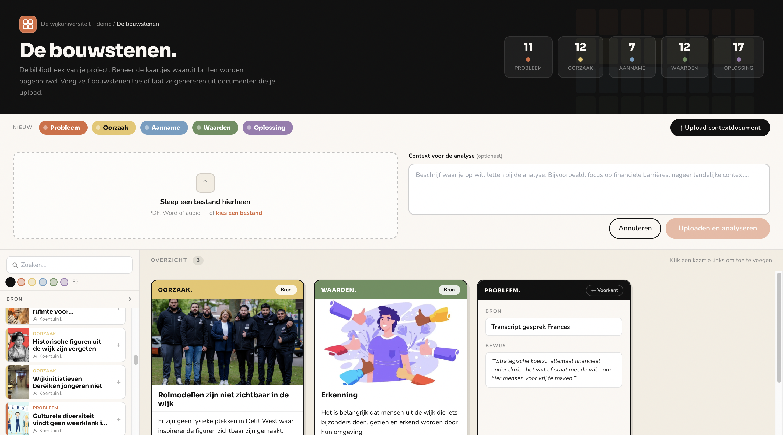Click overview panel vertical scrollbar

click(x=779, y=328)
